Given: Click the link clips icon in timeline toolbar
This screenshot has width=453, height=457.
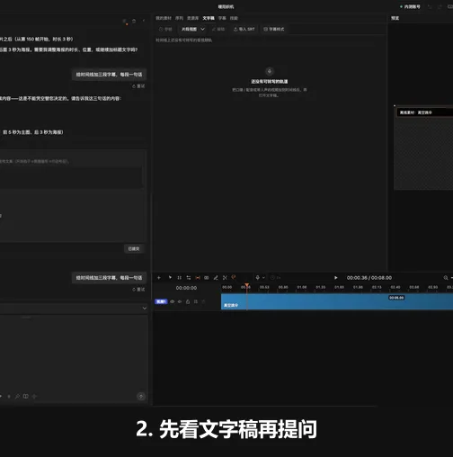Looking at the screenshot, I should pos(207,278).
